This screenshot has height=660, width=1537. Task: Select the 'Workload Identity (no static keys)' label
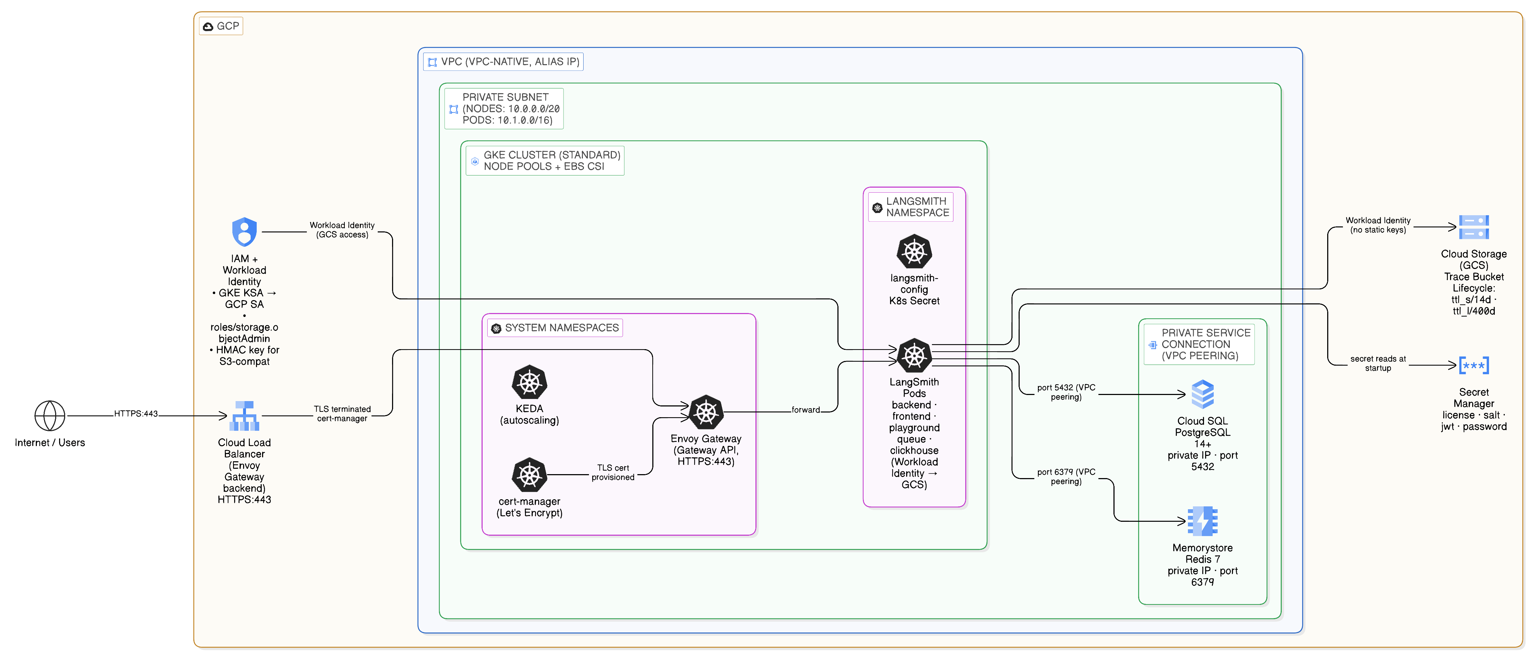[x=1378, y=225]
